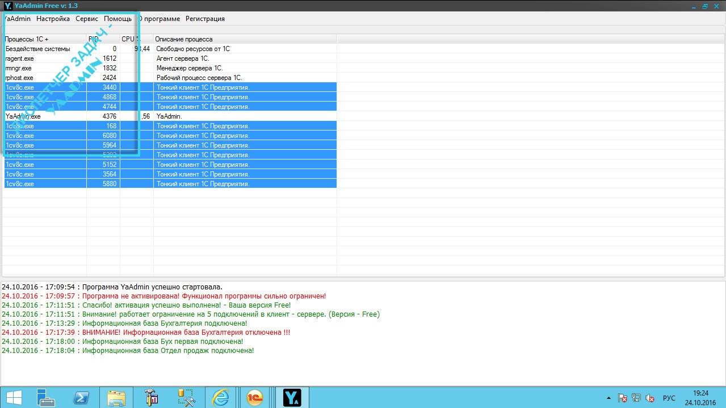Select the ragent.exe process row
Viewport: 726px width, 408px height.
pyautogui.click(x=170, y=58)
